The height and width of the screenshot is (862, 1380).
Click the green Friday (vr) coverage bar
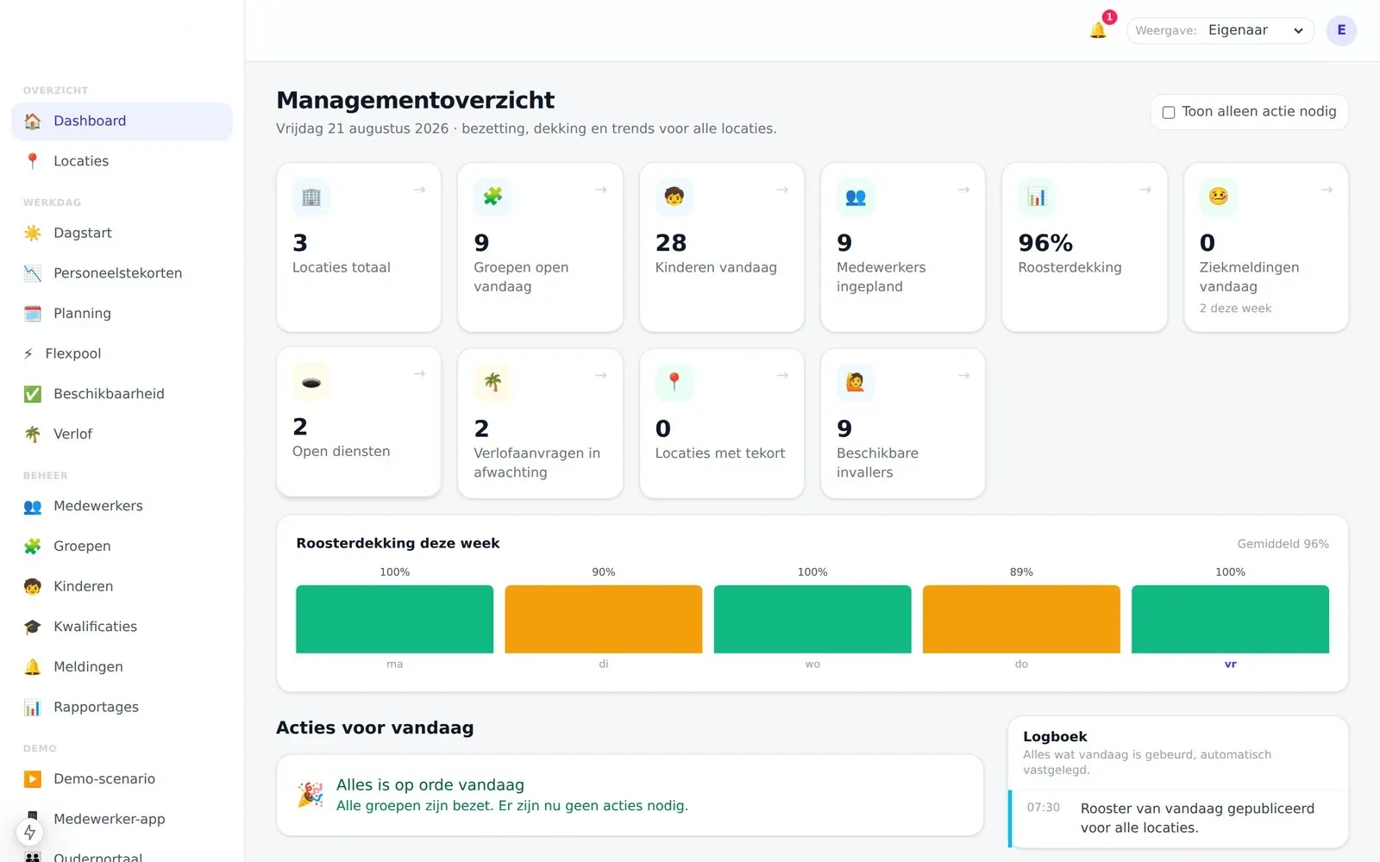(1230, 619)
